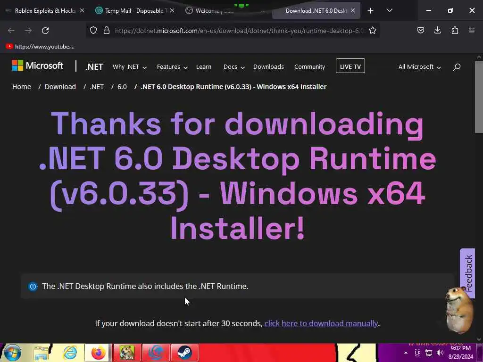Open Steam from the taskbar
Viewport: 483px width, 362px height.
(185, 353)
